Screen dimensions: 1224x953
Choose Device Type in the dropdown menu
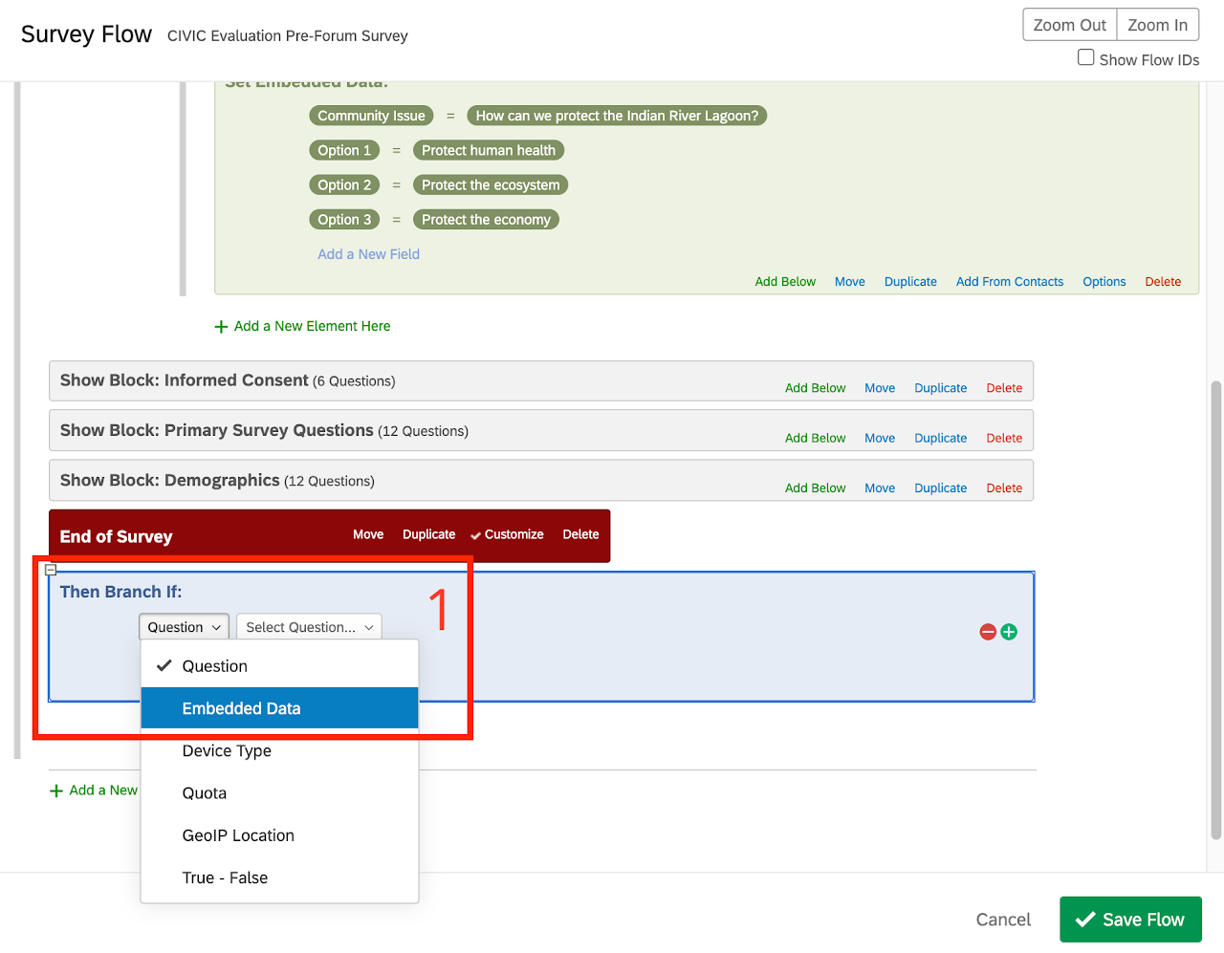point(279,751)
